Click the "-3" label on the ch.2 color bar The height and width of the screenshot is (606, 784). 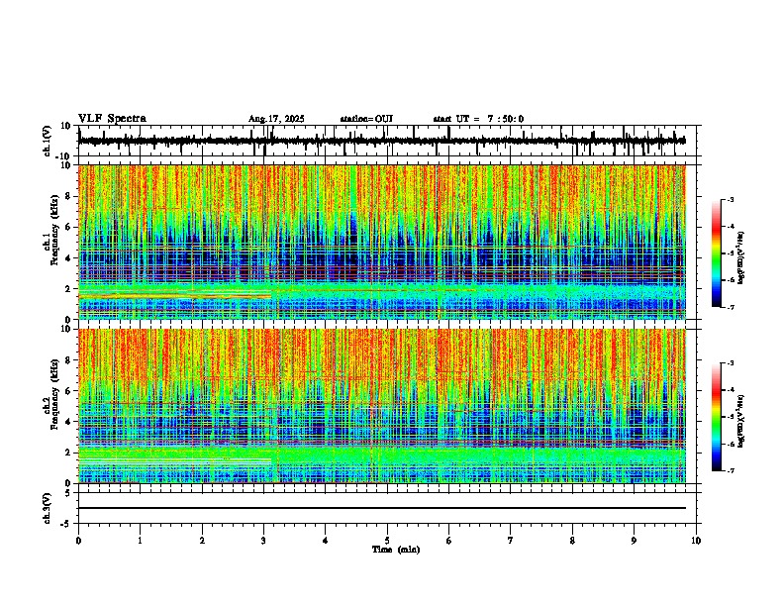tap(731, 362)
